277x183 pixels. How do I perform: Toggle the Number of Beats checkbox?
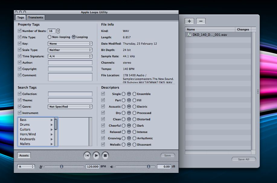pos(20,31)
